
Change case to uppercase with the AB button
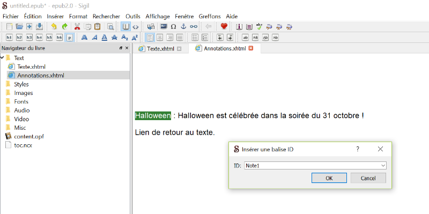point(255,37)
